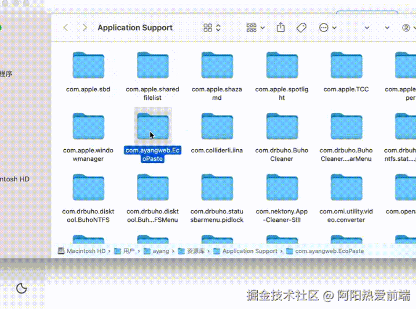This screenshot has width=416, height=309.
Task: Click the com.apple.TCC folder name label
Action: tap(346, 89)
